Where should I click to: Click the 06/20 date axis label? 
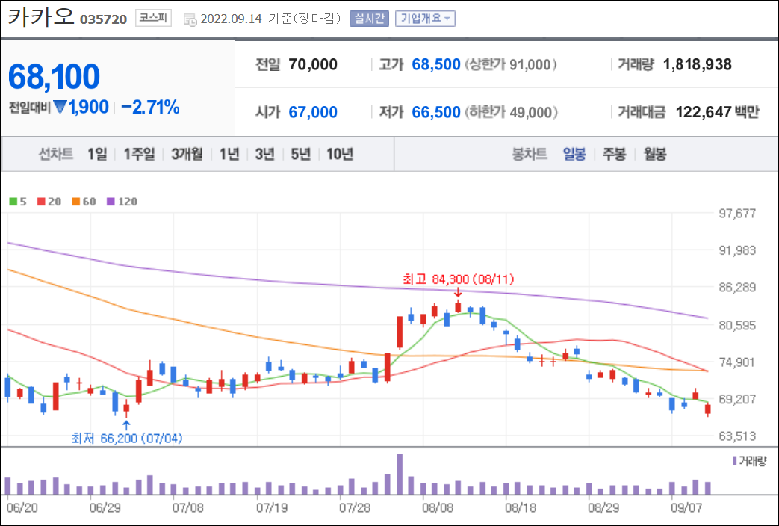coord(22,508)
